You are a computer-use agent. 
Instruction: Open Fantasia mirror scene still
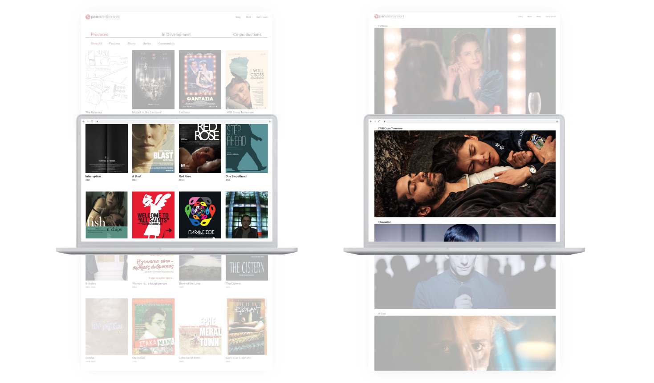pos(465,71)
